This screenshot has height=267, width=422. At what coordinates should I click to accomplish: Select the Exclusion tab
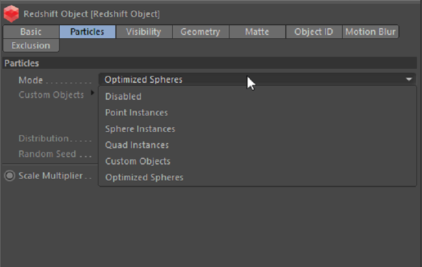(31, 45)
